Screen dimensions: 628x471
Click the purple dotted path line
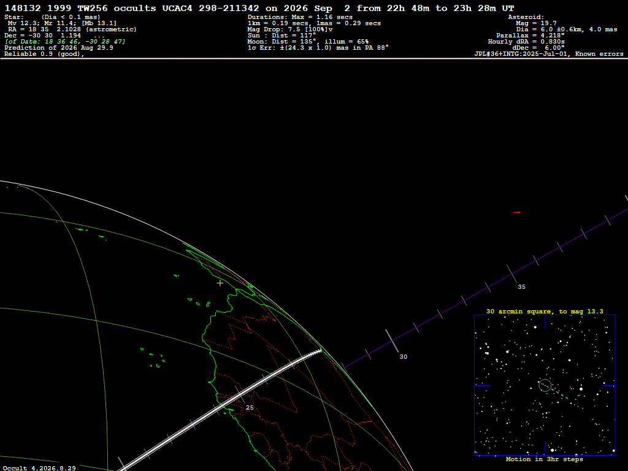pyautogui.click(x=486, y=287)
